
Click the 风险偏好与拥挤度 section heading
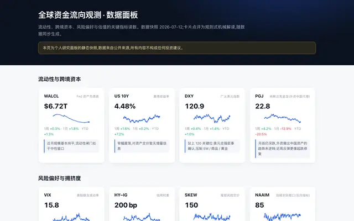coord(59,178)
